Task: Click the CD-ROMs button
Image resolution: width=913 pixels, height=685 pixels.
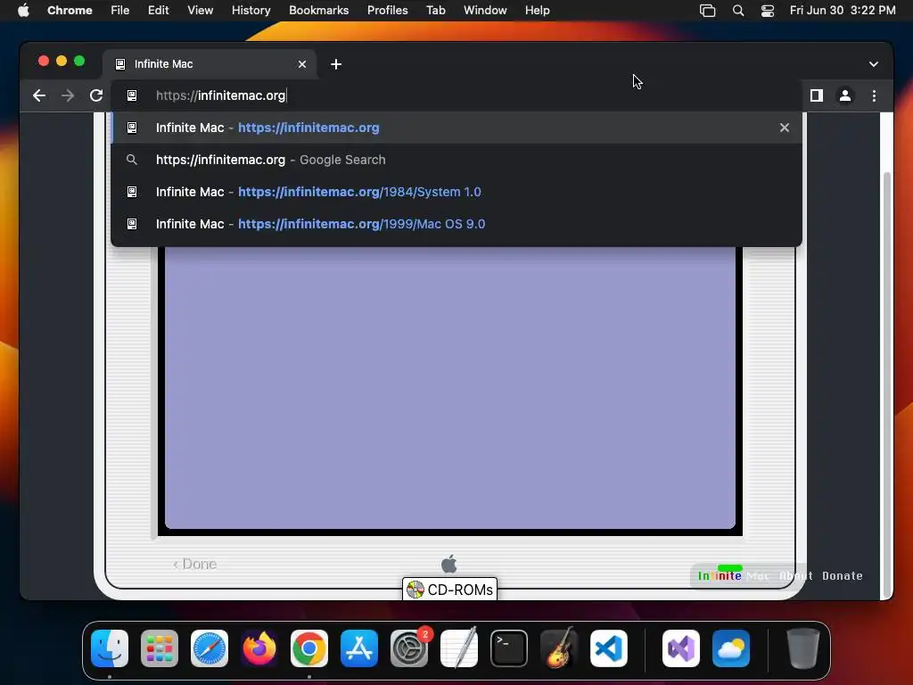Action: pos(449,590)
